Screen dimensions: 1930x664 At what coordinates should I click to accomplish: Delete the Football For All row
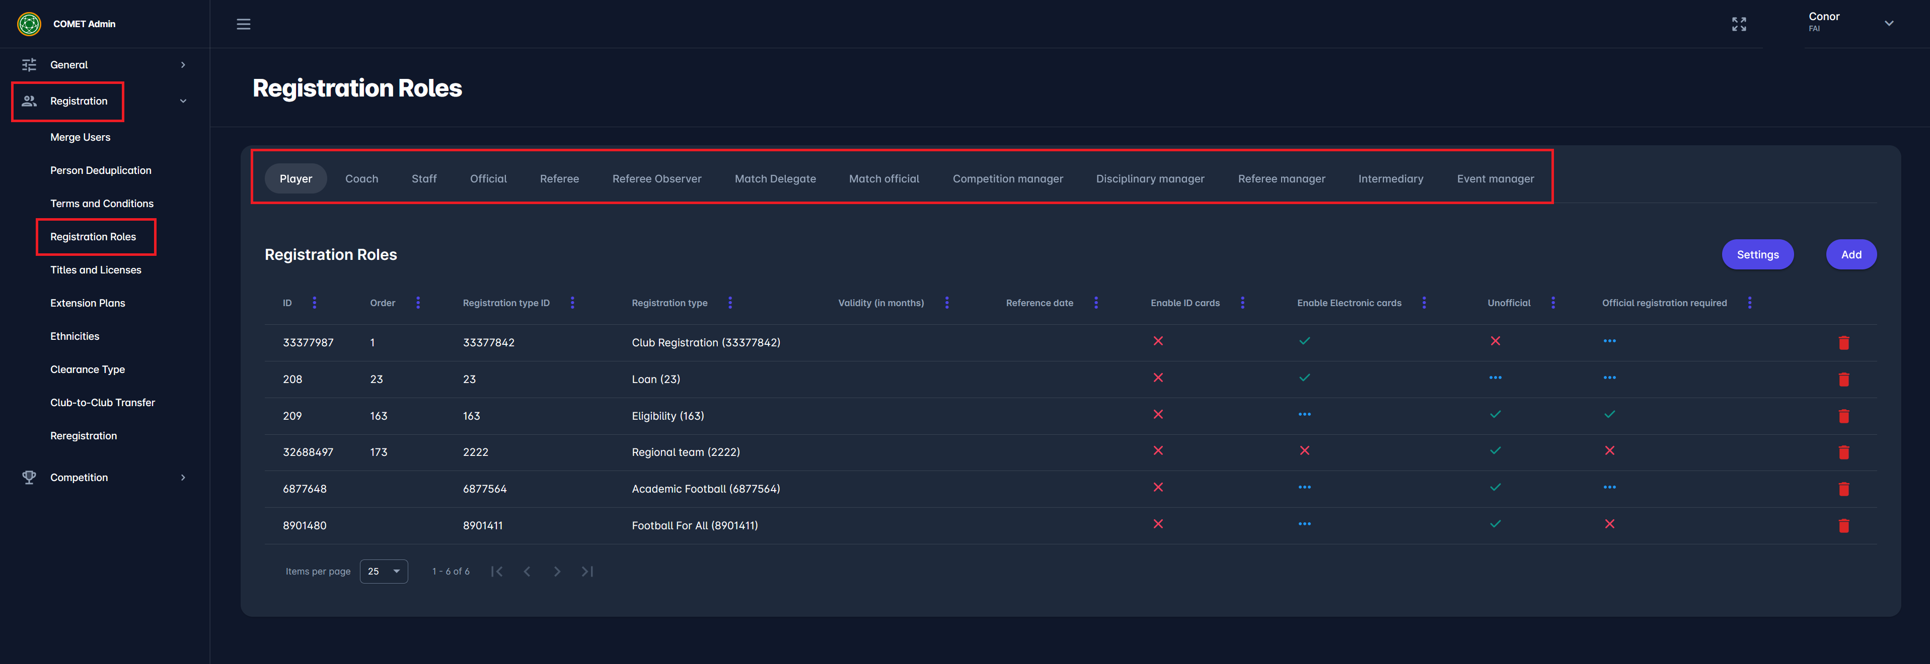tap(1844, 526)
